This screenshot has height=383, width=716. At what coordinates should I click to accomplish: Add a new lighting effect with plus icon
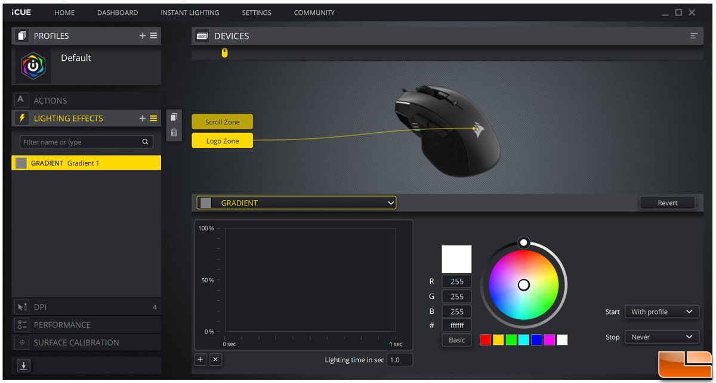[x=143, y=119]
